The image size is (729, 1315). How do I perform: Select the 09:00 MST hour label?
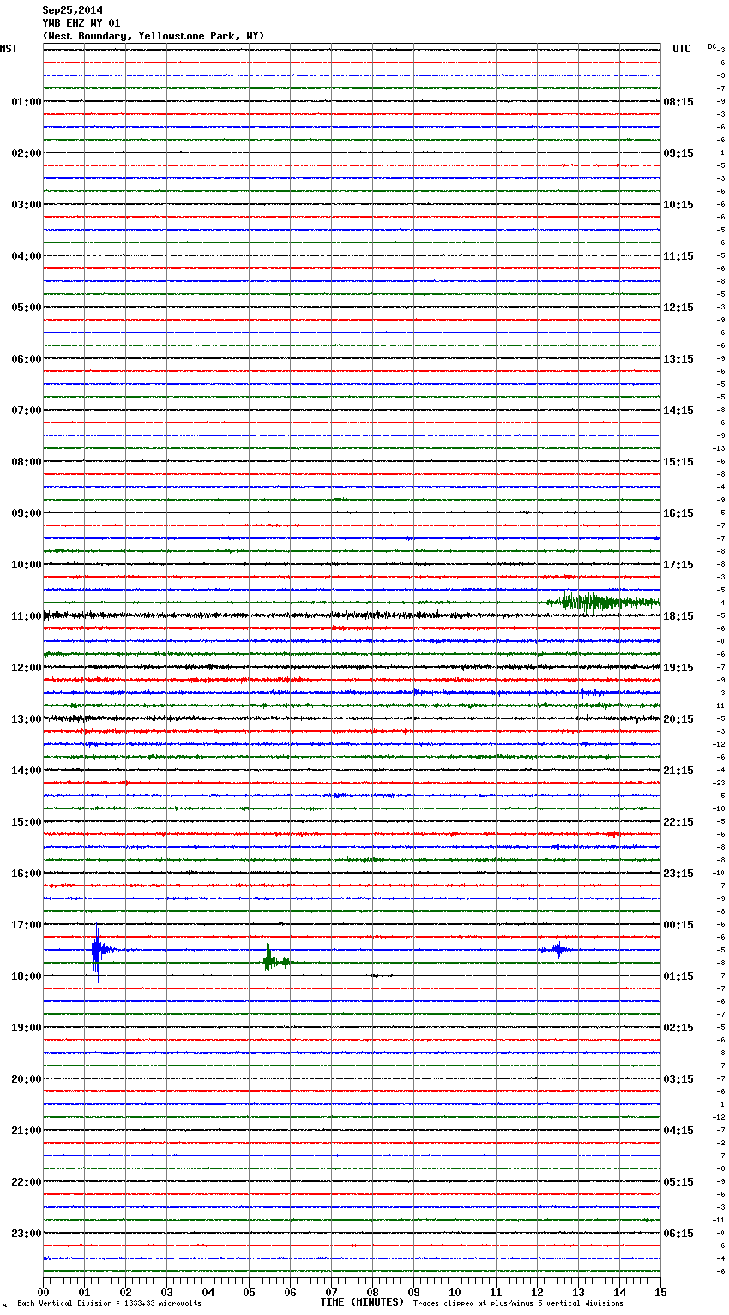(27, 513)
